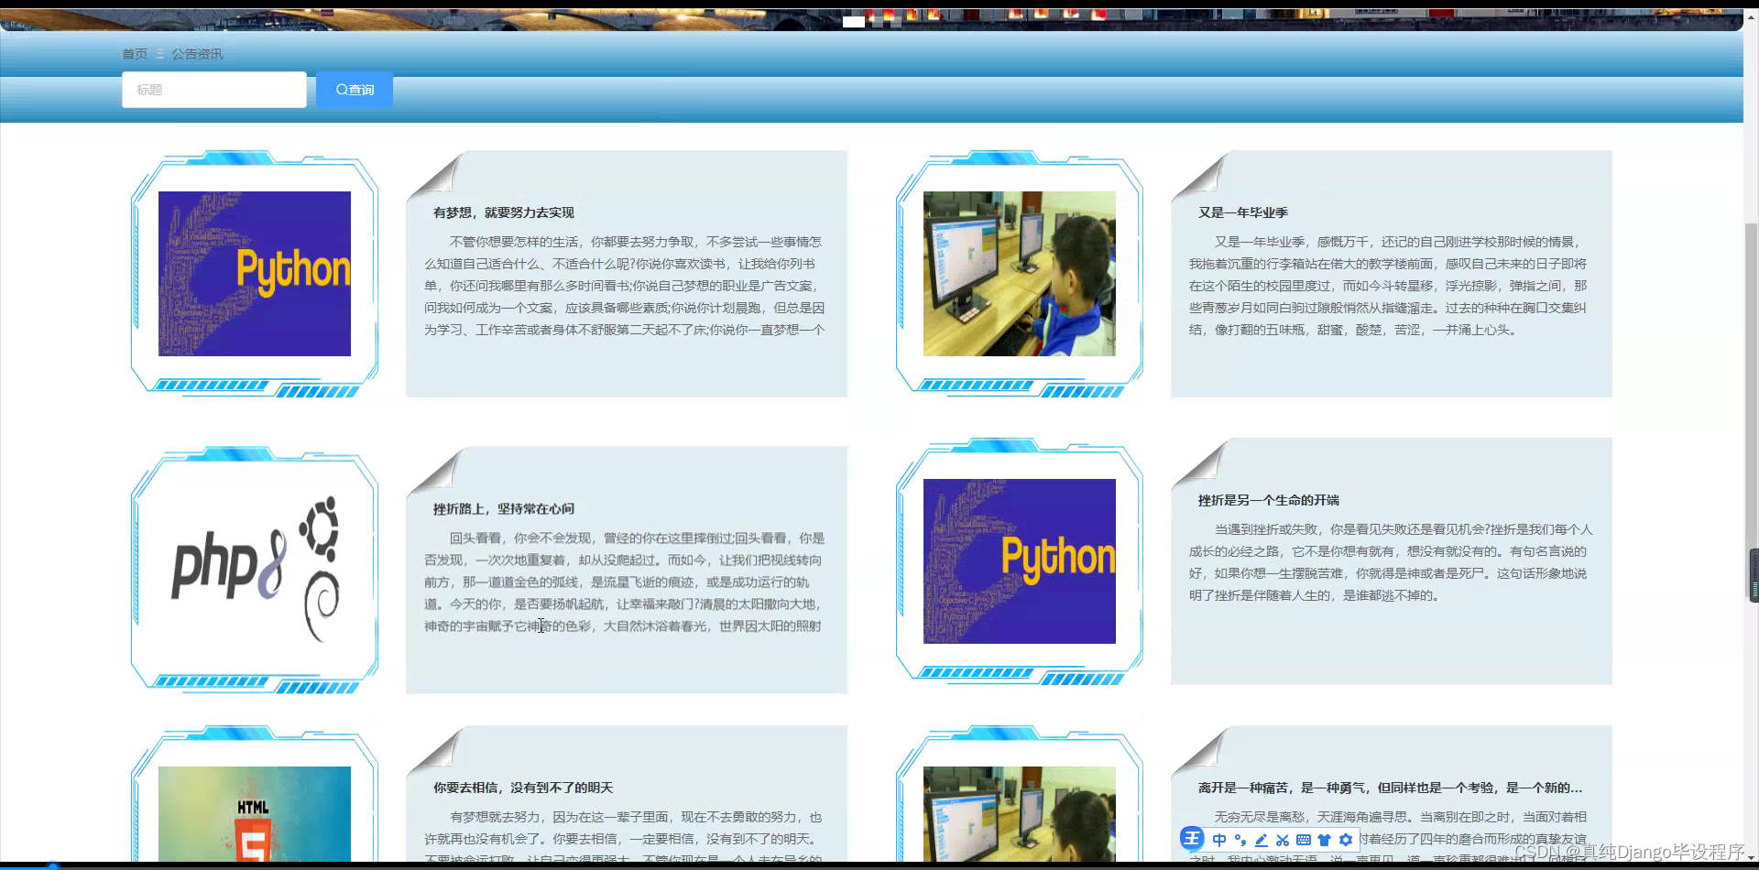
Task: Open the IME skin shop shirt icon
Action: (1325, 840)
